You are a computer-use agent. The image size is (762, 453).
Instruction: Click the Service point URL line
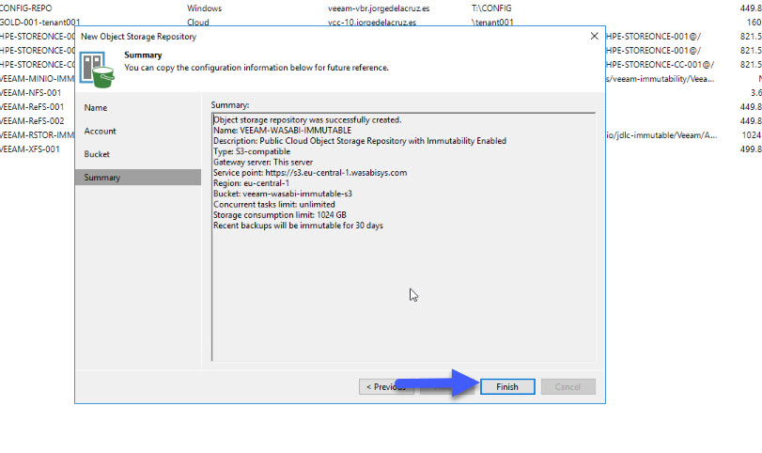coord(310,173)
